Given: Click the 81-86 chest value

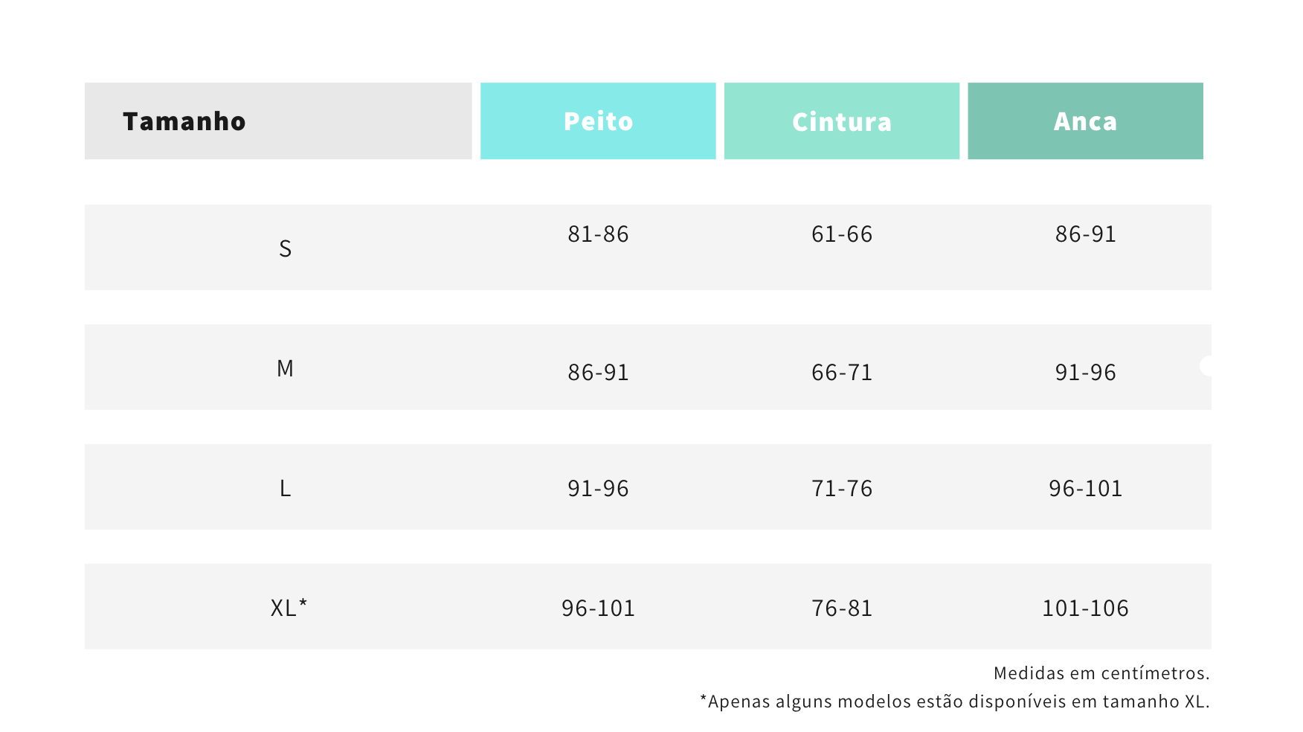Looking at the screenshot, I should point(598,234).
